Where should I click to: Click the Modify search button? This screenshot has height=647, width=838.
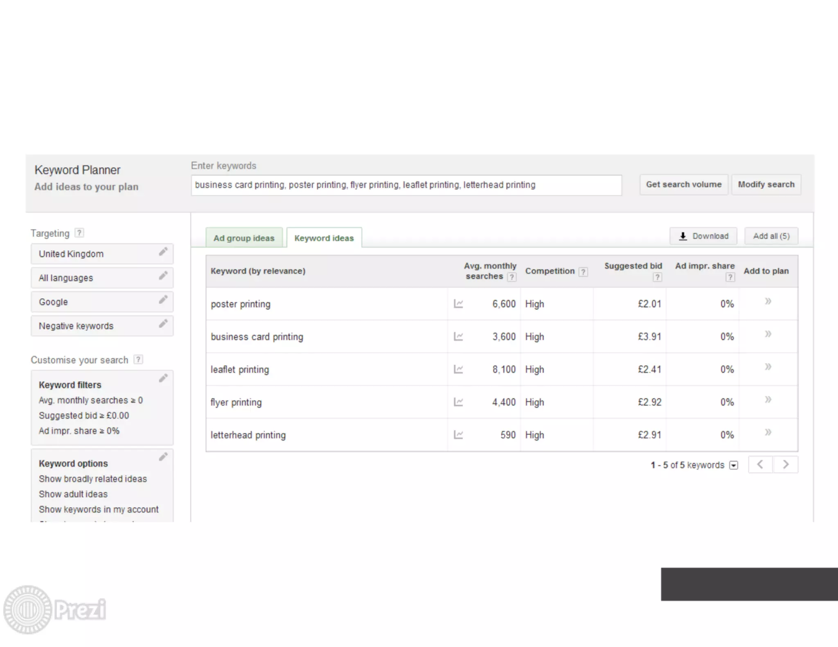pyautogui.click(x=766, y=184)
